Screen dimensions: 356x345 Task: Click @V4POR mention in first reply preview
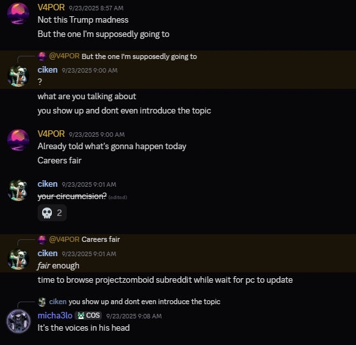tap(64, 56)
